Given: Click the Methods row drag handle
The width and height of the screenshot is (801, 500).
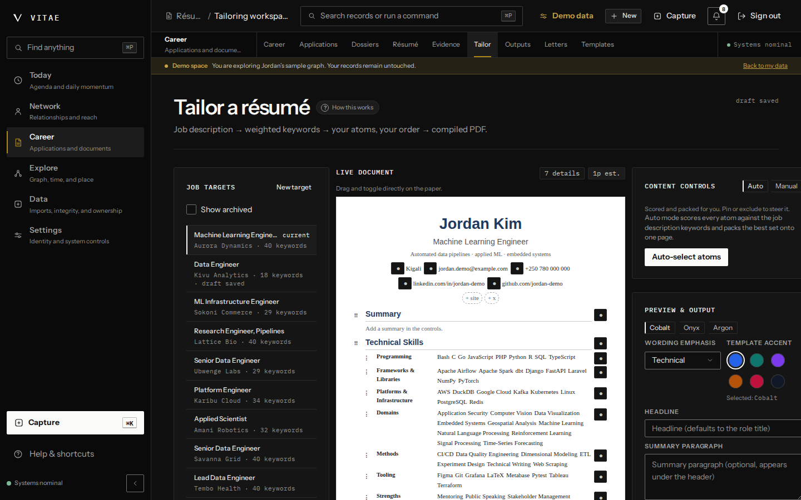Looking at the screenshot, I should point(367,456).
